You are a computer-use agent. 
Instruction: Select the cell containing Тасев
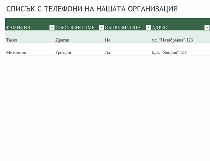pos(11,40)
